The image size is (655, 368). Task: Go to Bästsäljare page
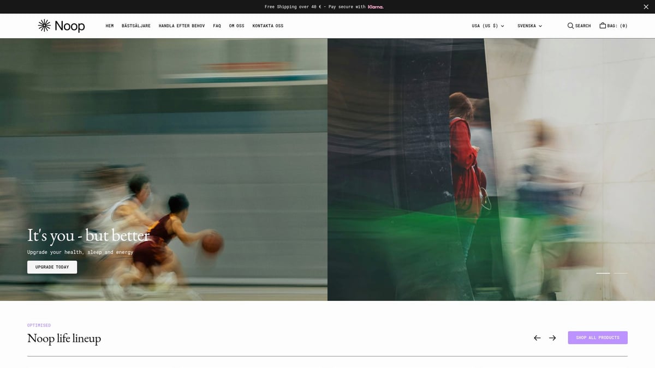point(136,26)
